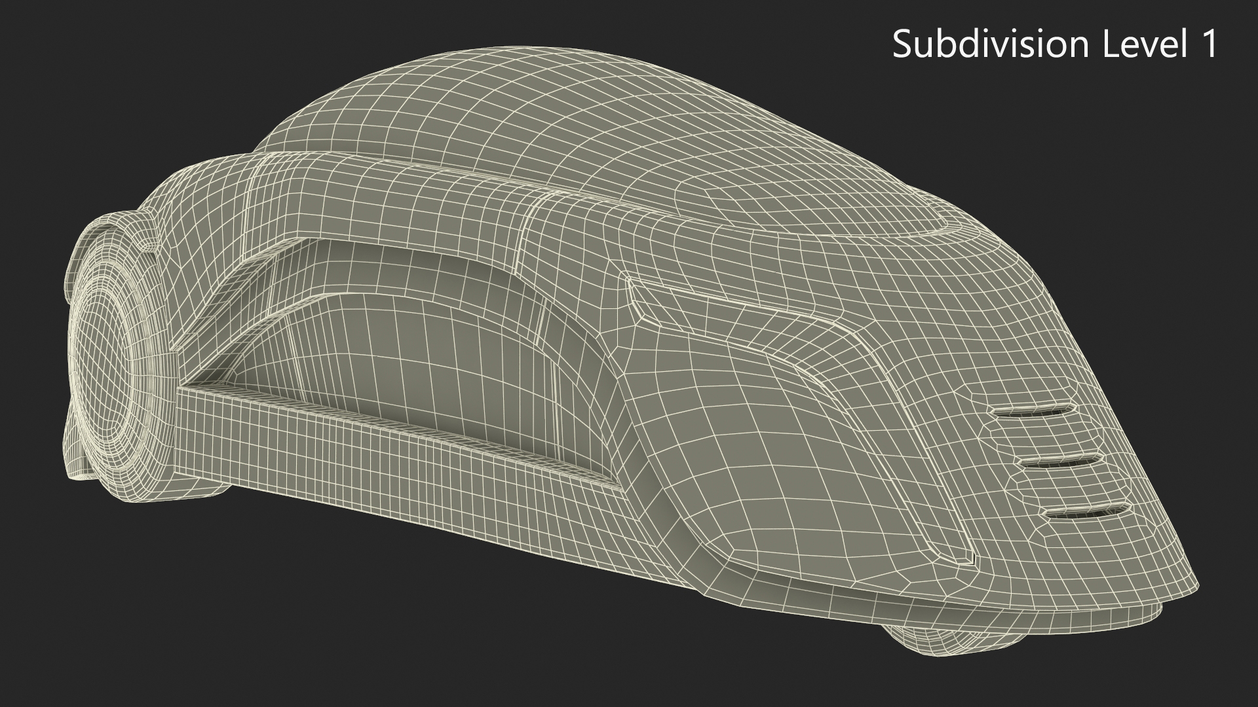1258x707 pixels.
Task: Click the Subdivision Level 1 label
Action: (1054, 45)
